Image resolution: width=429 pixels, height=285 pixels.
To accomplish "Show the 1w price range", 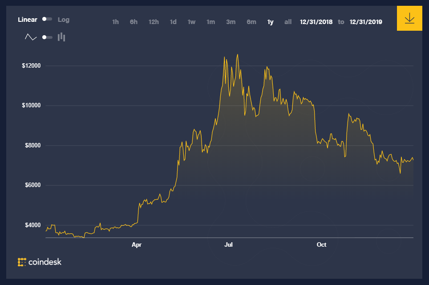I will coord(191,22).
